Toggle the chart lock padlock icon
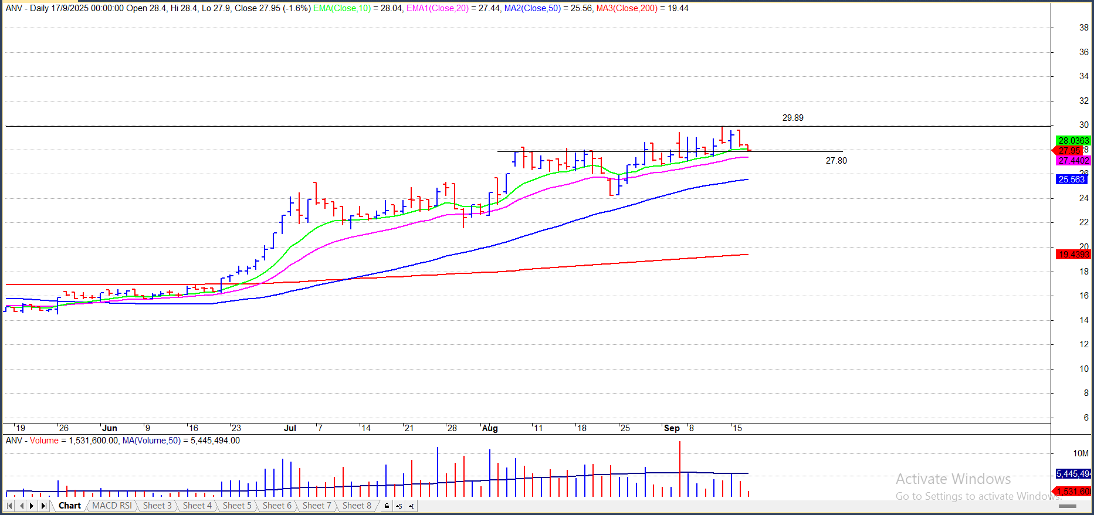 387,506
